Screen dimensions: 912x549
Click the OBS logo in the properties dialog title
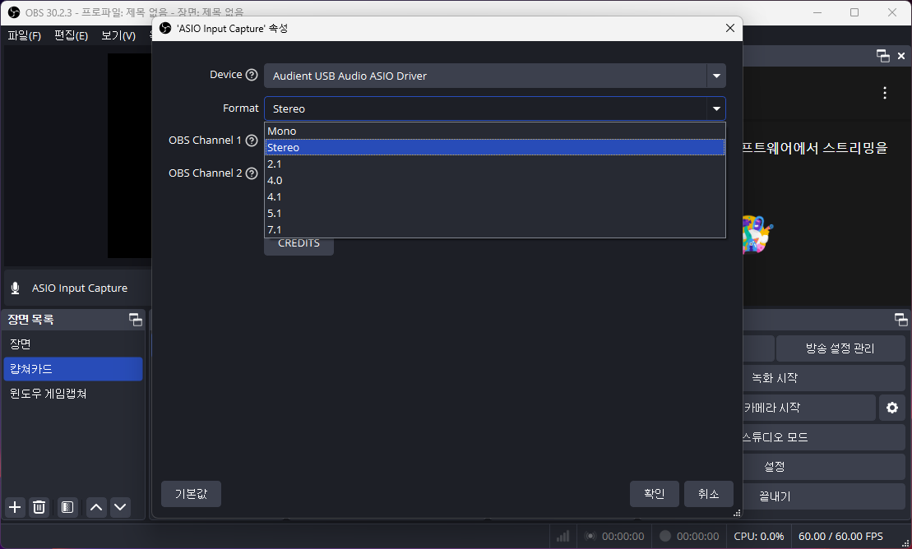click(165, 28)
